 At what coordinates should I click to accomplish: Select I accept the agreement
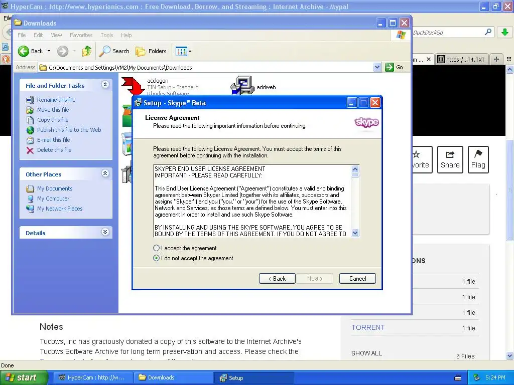pos(157,248)
